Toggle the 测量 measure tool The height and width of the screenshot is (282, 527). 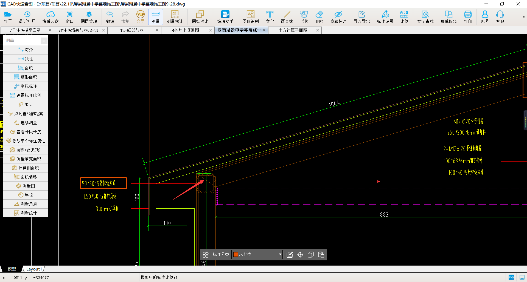[155, 17]
